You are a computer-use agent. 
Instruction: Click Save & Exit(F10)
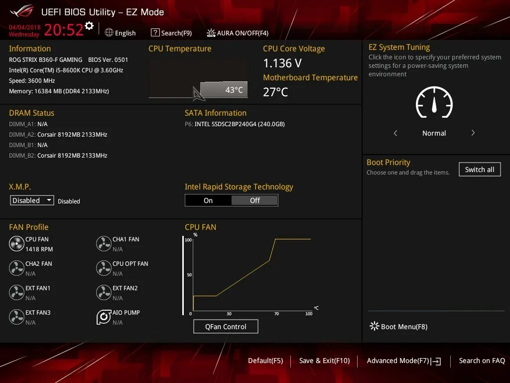[x=324, y=361]
